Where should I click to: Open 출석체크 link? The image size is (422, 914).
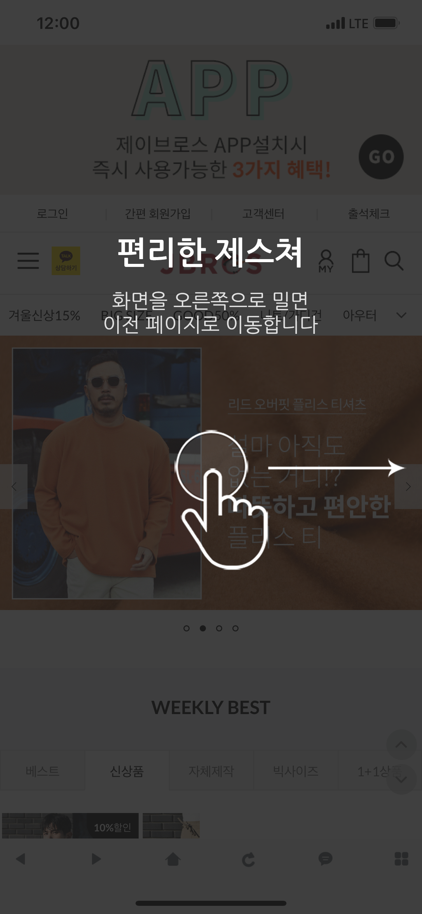[369, 214]
